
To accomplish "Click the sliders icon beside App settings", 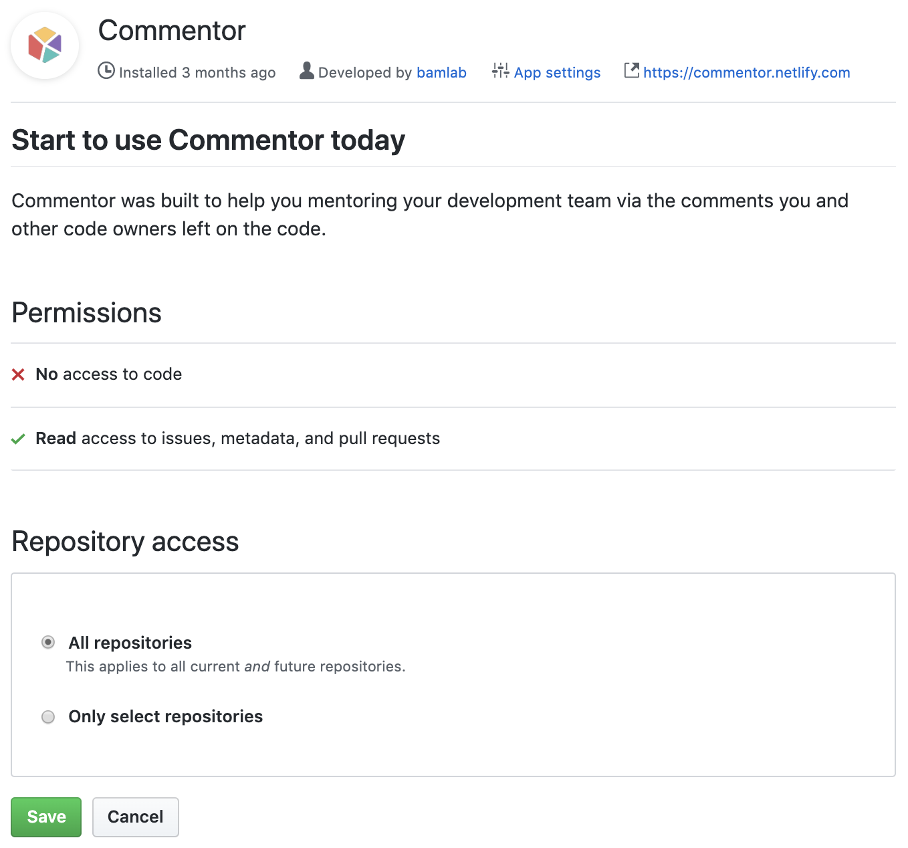I will point(500,70).
